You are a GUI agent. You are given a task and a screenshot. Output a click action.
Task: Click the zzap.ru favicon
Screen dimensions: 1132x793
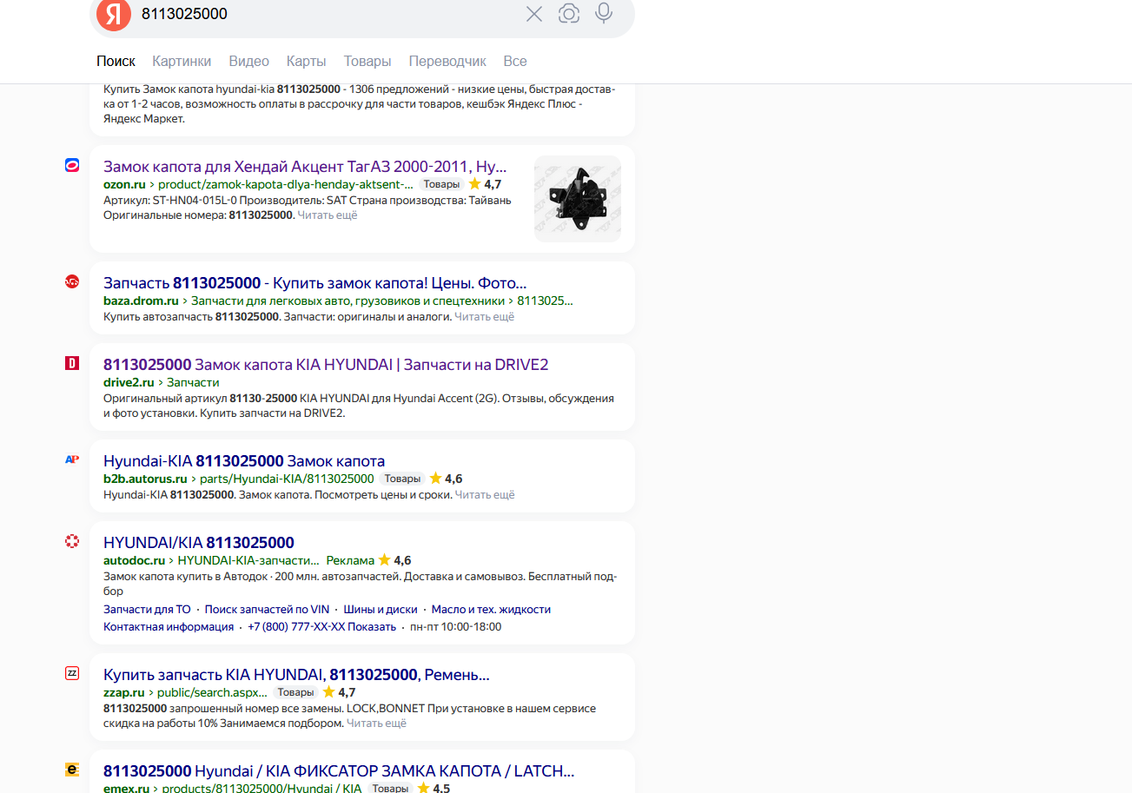(72, 673)
